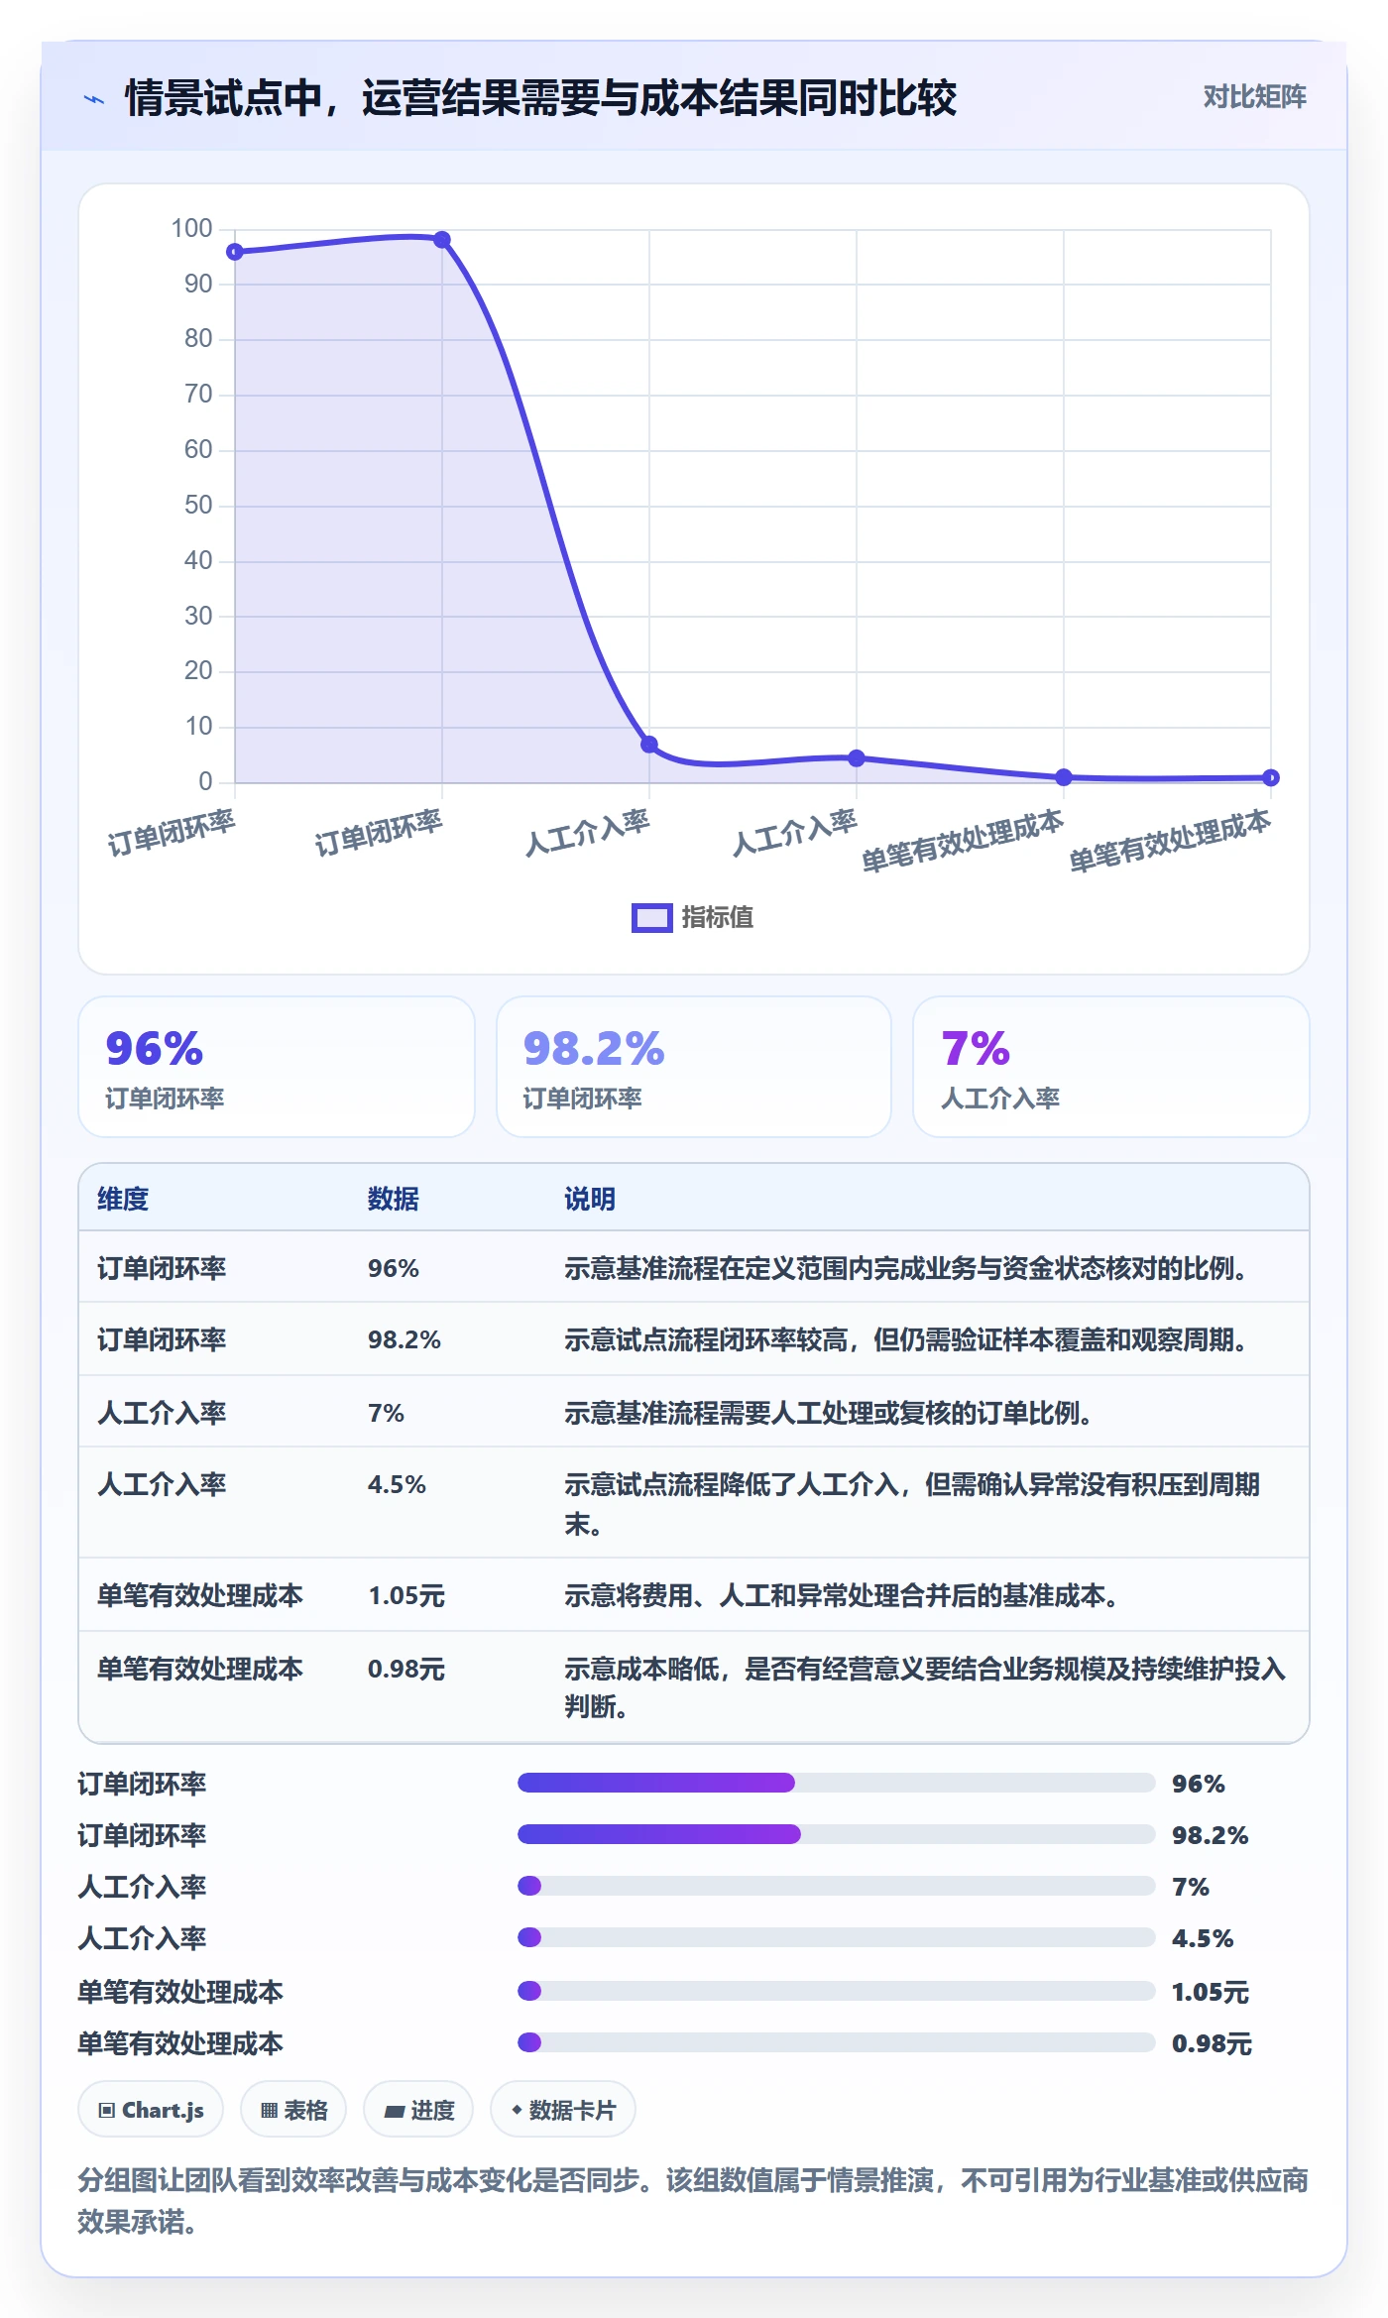This screenshot has width=1388, height=2318.
Task: Click the 50 y-axis label
Action: (198, 506)
